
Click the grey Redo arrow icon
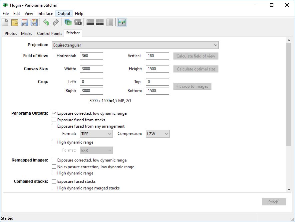click(x=56, y=22)
